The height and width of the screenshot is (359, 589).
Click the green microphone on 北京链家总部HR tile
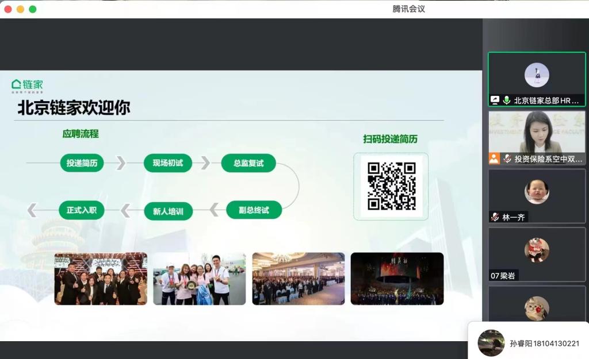(506, 100)
